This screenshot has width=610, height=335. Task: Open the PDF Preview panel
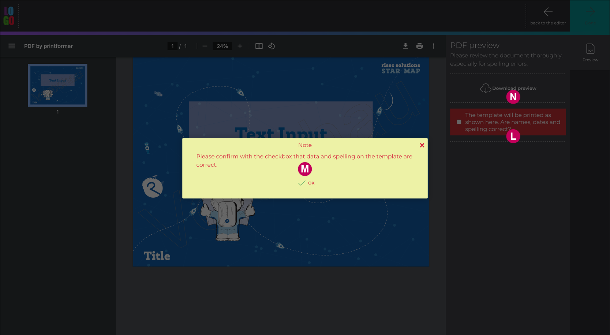590,52
